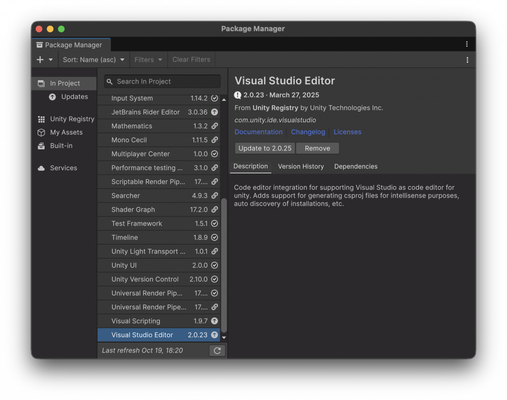Screen dimensions: 507x400
Task: Click the add package plus icon
Action: [40, 59]
